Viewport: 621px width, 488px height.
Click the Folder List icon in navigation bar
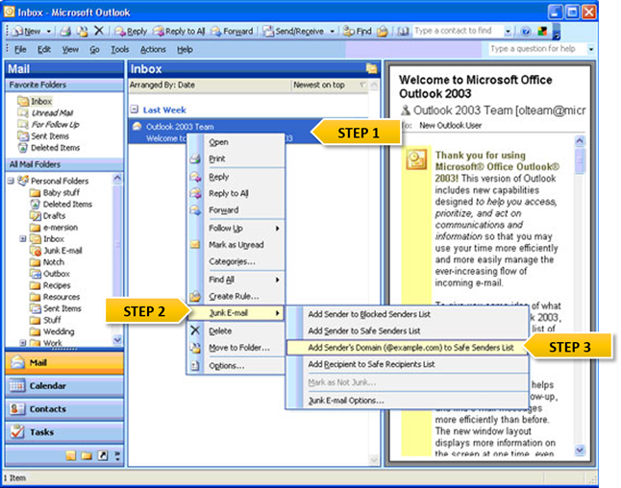87,456
